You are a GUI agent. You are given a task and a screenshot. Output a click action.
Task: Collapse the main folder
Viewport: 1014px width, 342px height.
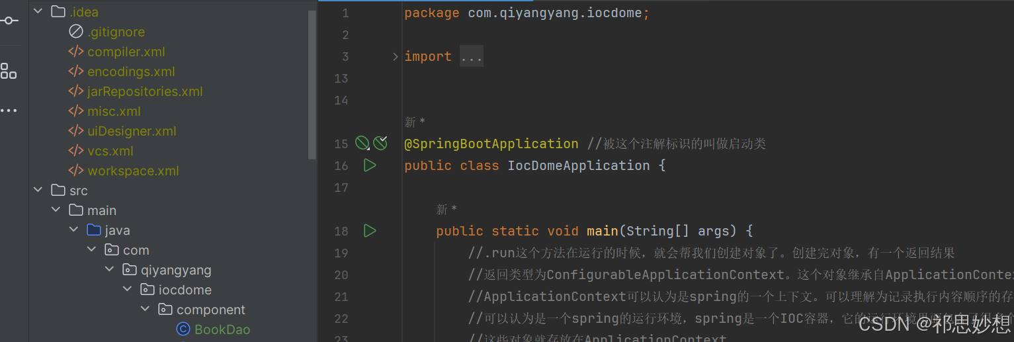56,210
